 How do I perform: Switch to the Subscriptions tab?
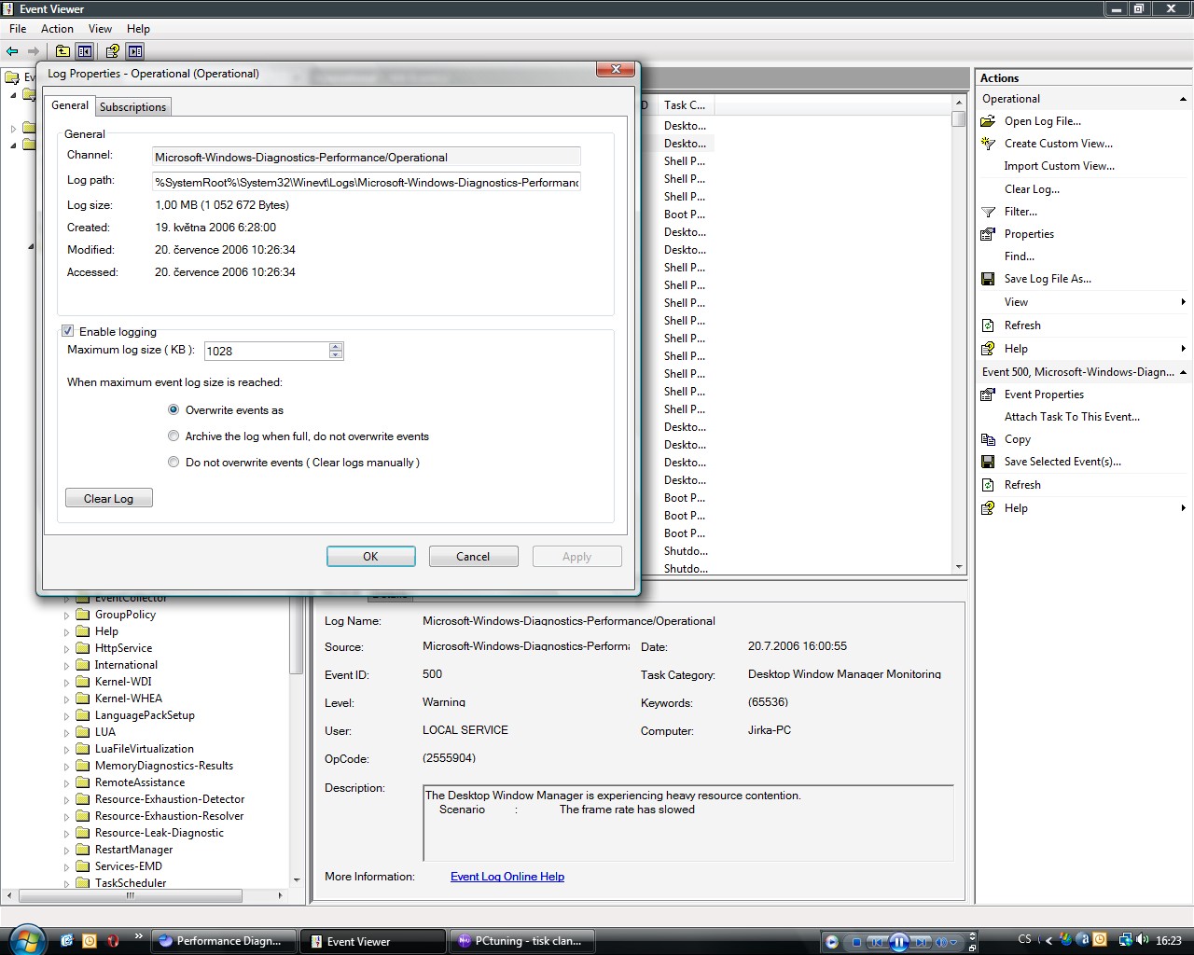pos(132,107)
